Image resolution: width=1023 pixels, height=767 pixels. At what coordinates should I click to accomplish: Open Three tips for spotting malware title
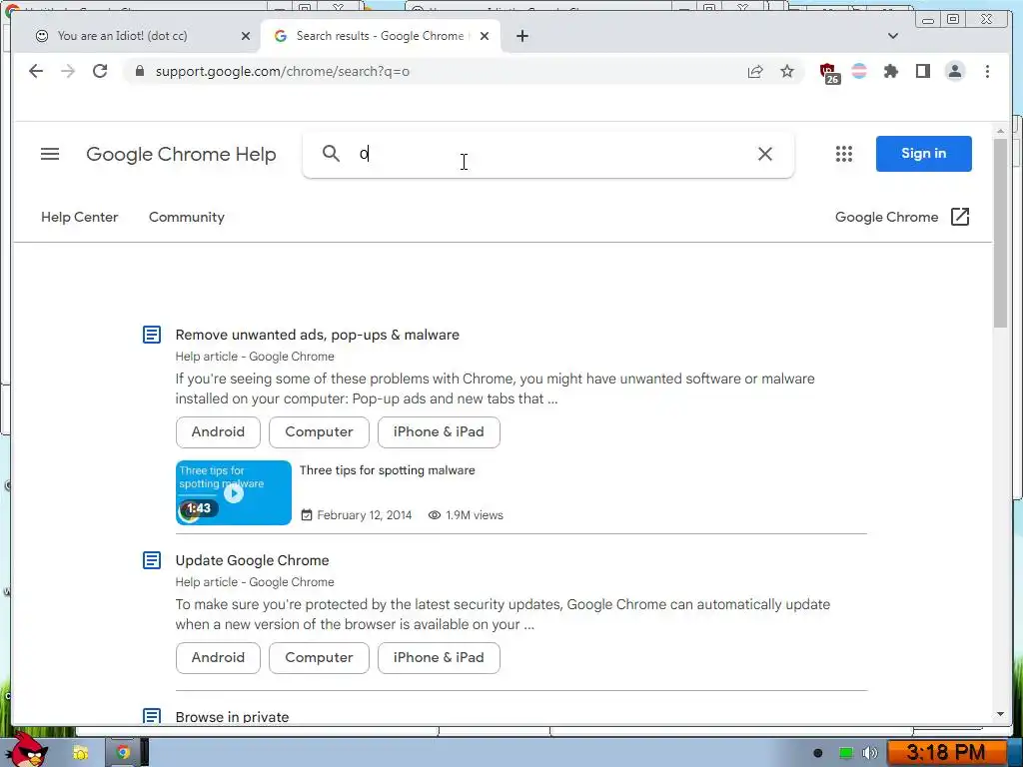point(388,470)
